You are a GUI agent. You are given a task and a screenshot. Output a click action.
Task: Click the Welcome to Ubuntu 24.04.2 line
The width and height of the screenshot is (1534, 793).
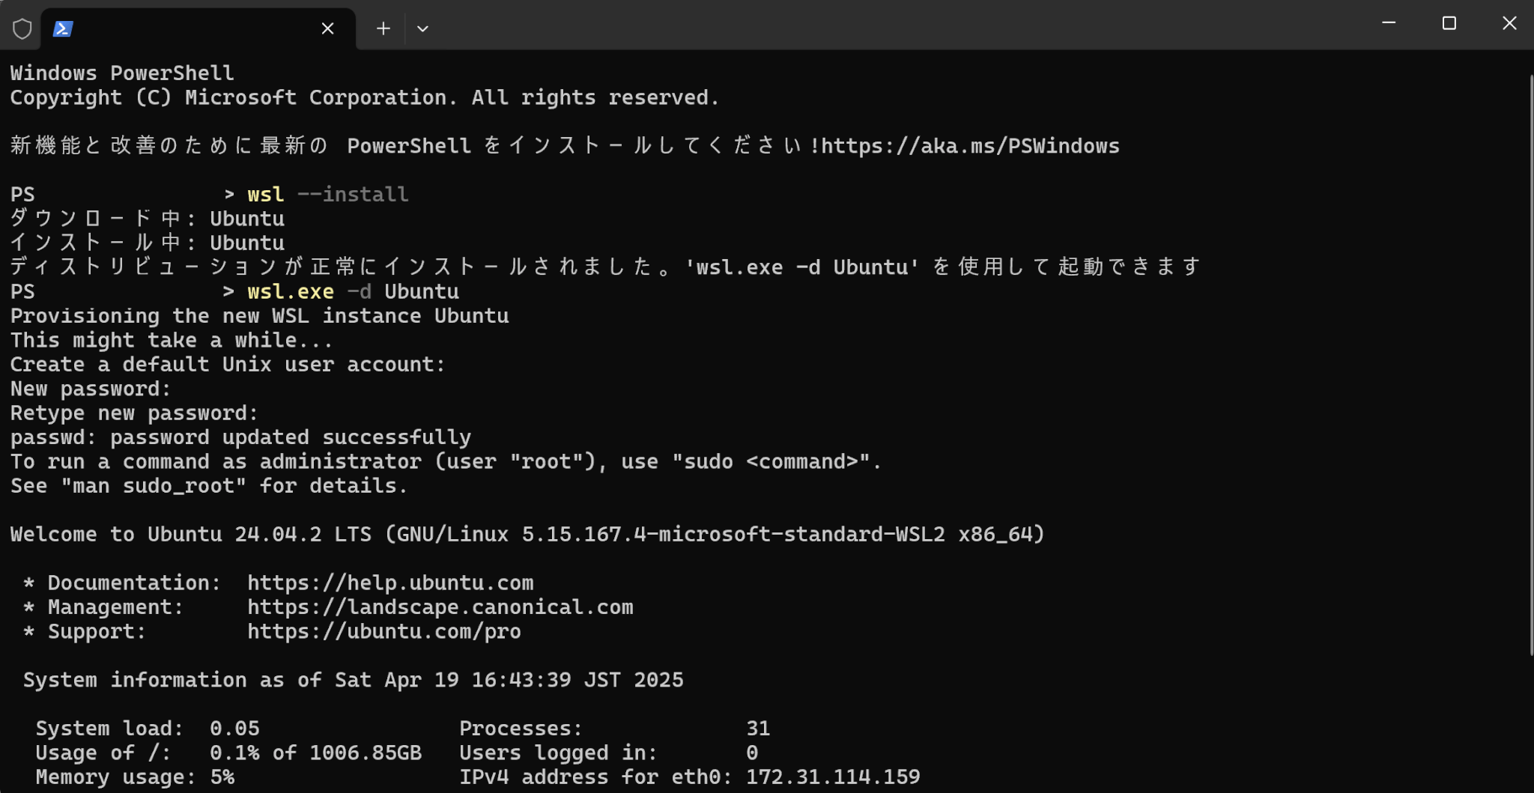(x=527, y=534)
